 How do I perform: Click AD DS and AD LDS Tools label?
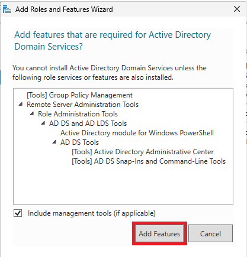click(x=88, y=123)
